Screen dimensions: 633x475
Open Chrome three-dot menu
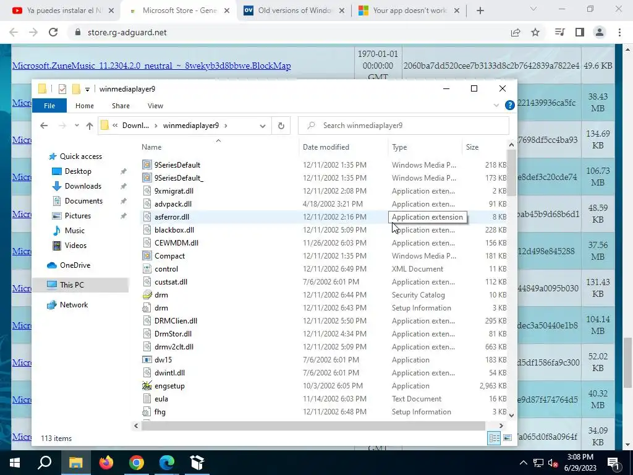click(619, 32)
